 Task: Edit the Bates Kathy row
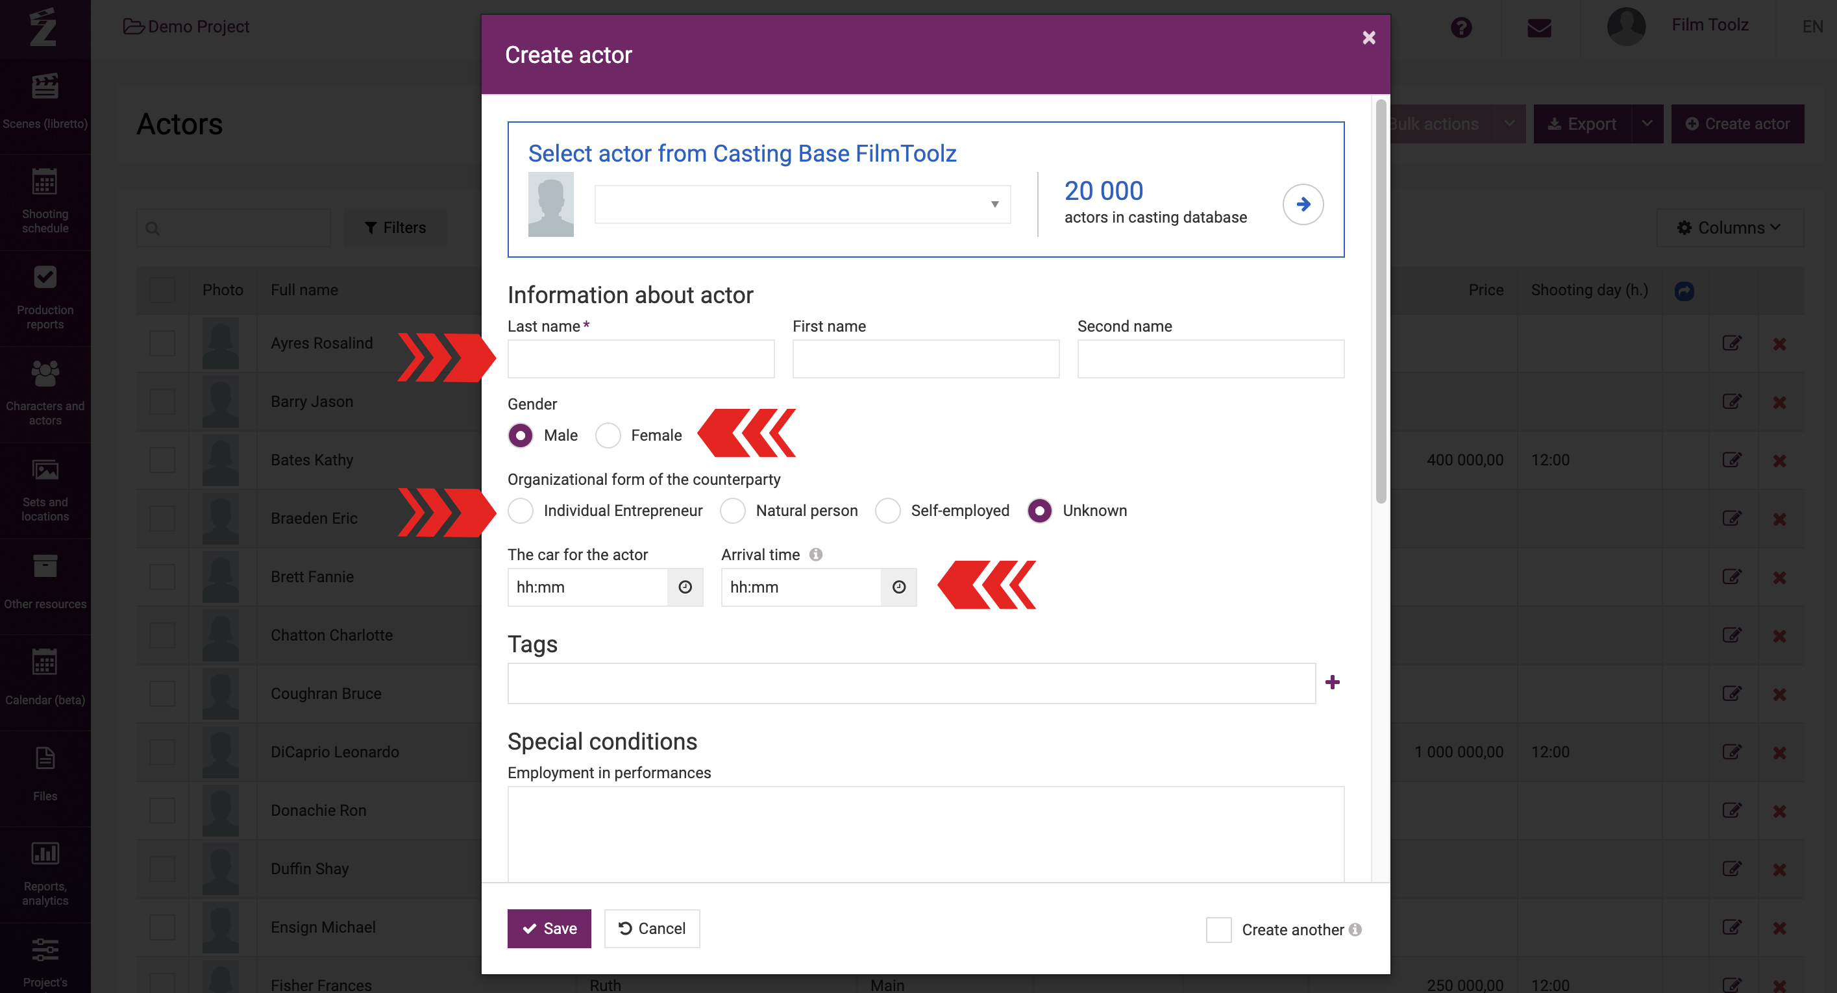pyautogui.click(x=1731, y=461)
